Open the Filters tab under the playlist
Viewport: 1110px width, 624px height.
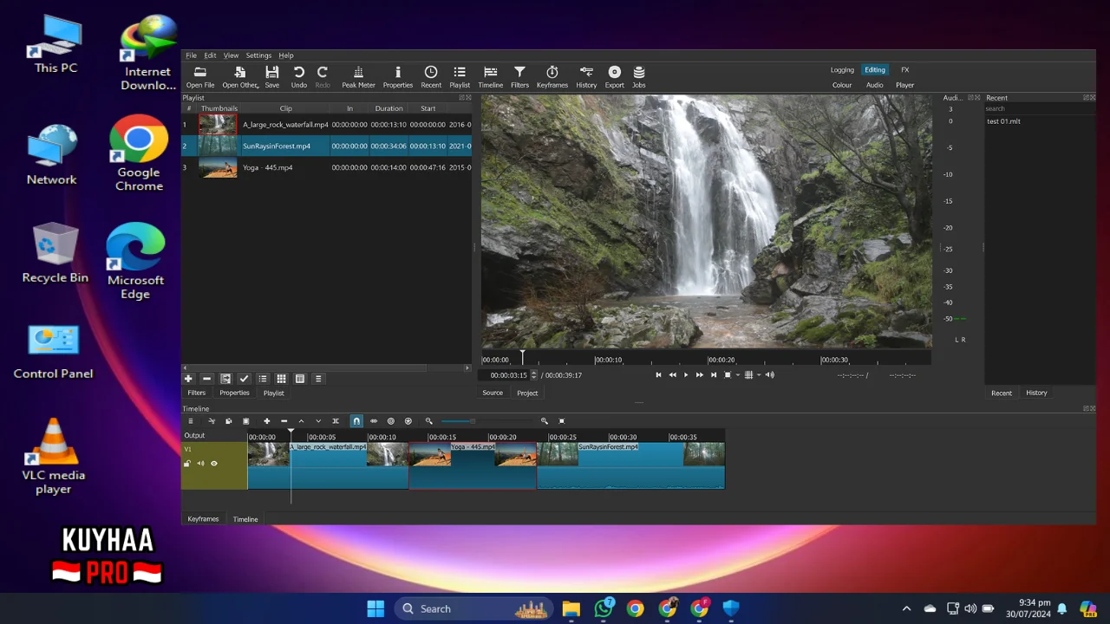(x=197, y=393)
